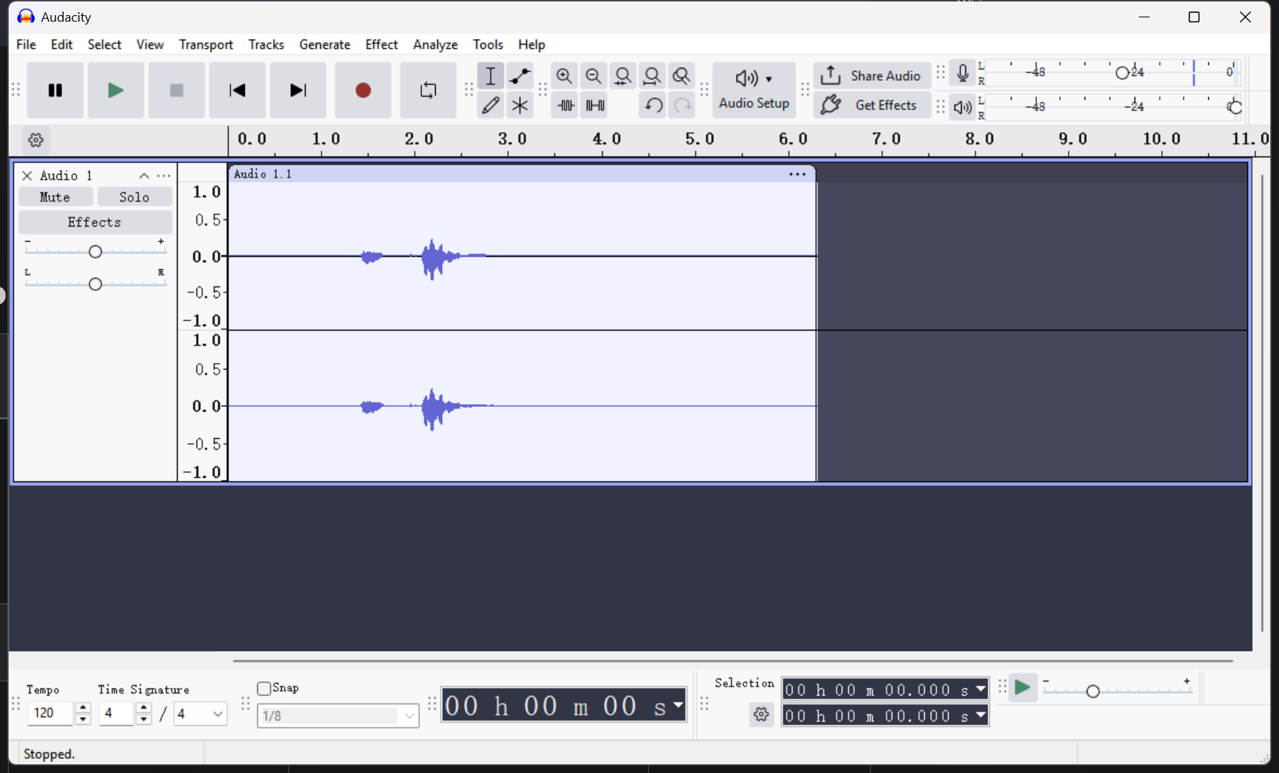Open the Help menu
The image size is (1279, 773).
coord(531,45)
